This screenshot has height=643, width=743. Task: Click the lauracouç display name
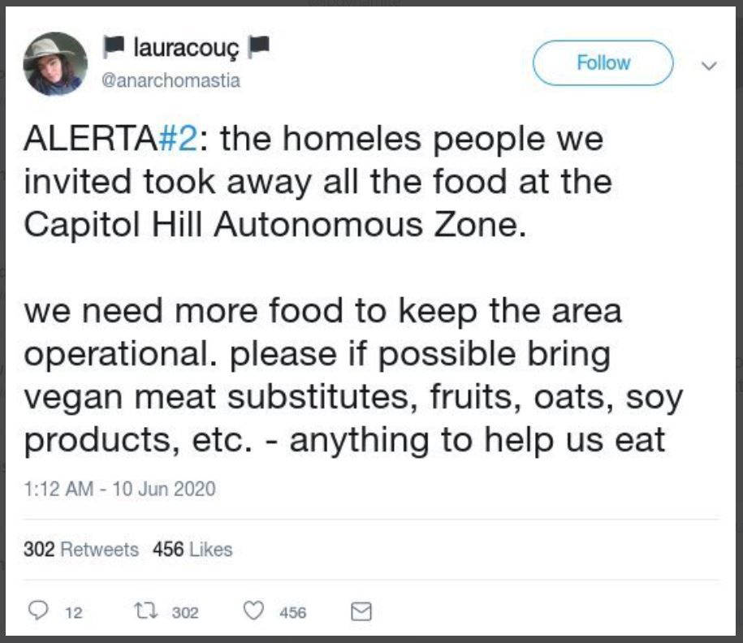pos(185,51)
